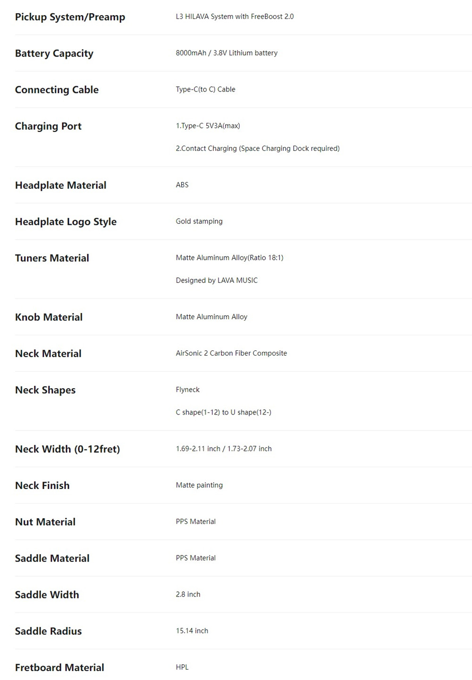
Task: Click the Neck Width (0-12fret) label
Action: pyautogui.click(x=67, y=449)
